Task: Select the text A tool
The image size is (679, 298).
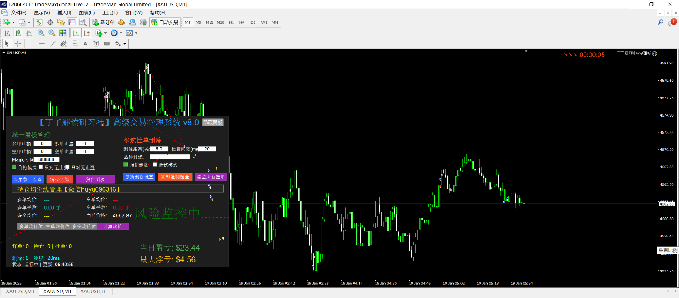Action: point(85,43)
